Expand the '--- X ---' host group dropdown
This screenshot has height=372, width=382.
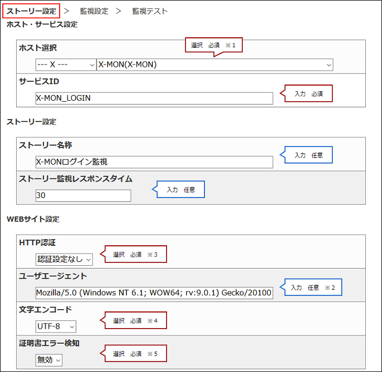tap(66, 65)
